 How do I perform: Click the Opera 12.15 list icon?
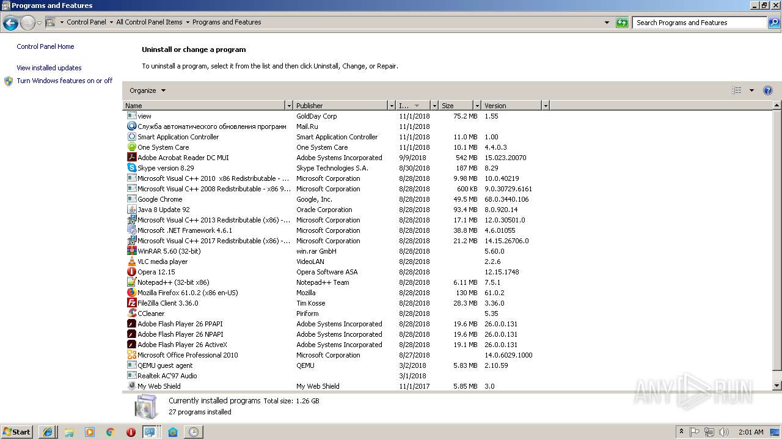point(131,272)
